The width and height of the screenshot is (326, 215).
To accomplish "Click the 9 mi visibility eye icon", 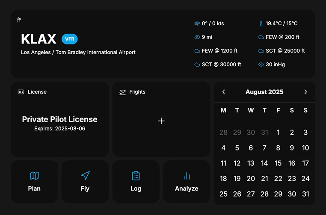I will click(197, 37).
